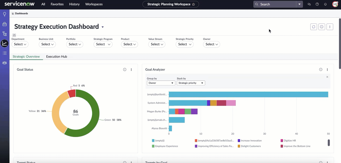Open the notifications bell icon
This screenshot has height=163, width=341.
(x=325, y=4)
